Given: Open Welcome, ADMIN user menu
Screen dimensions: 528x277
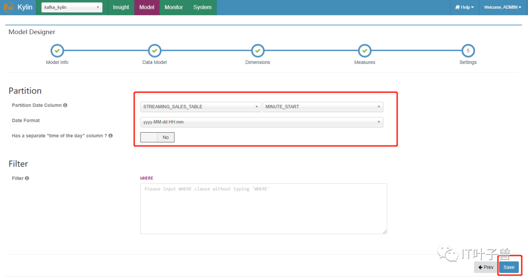Looking at the screenshot, I should 503,7.
